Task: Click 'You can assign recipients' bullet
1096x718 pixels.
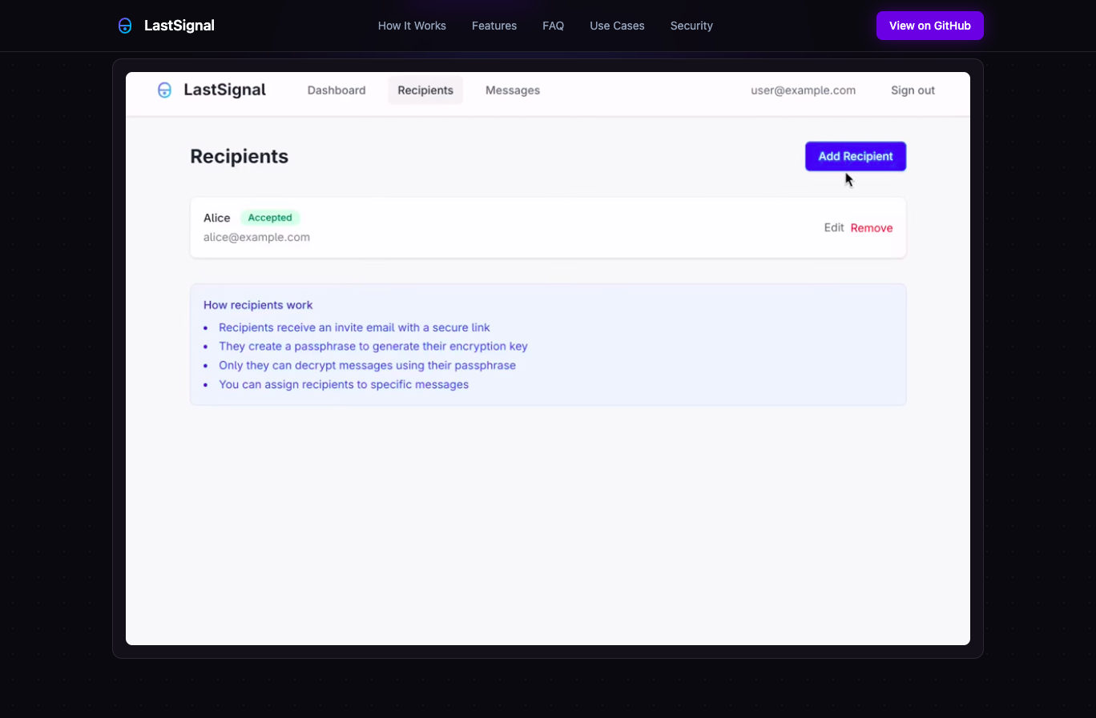Action: 344,385
